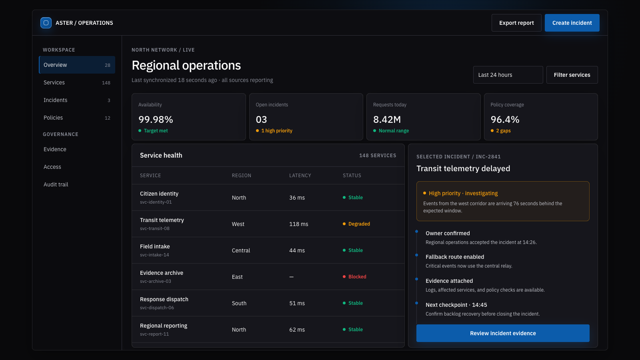Click the 148 Services count label
The width and height of the screenshot is (640, 360).
(x=378, y=156)
